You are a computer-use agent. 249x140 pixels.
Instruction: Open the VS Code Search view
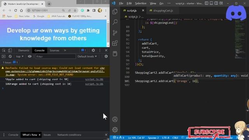(x=115, y=22)
